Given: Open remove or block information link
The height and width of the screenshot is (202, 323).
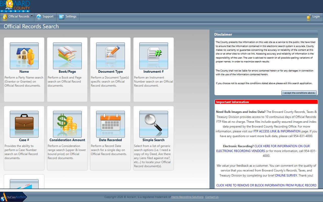Looking at the screenshot, I should click(x=266, y=185).
